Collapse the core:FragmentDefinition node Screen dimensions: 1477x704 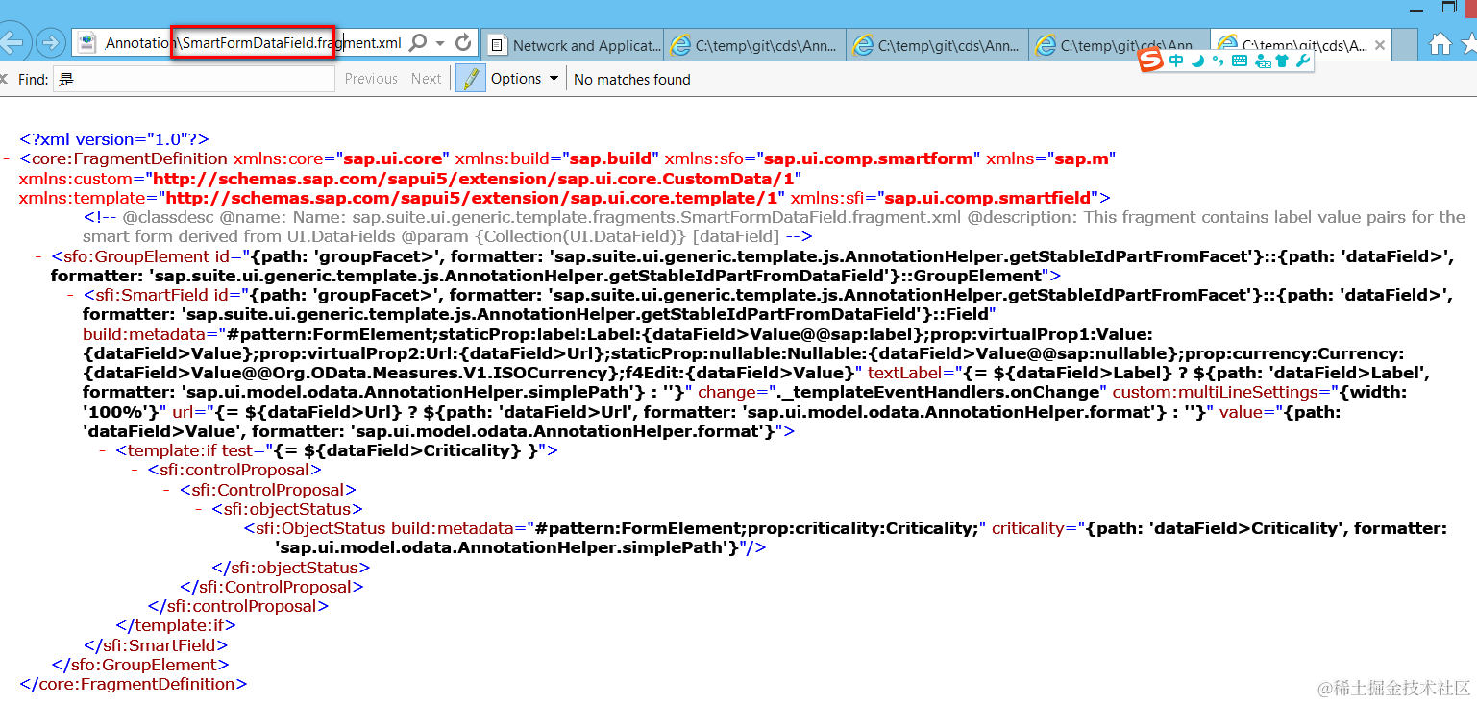tap(8, 158)
